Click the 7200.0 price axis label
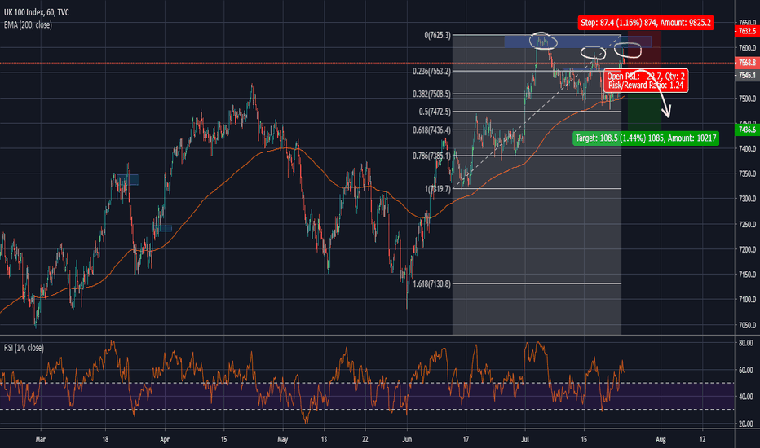 (x=748, y=249)
